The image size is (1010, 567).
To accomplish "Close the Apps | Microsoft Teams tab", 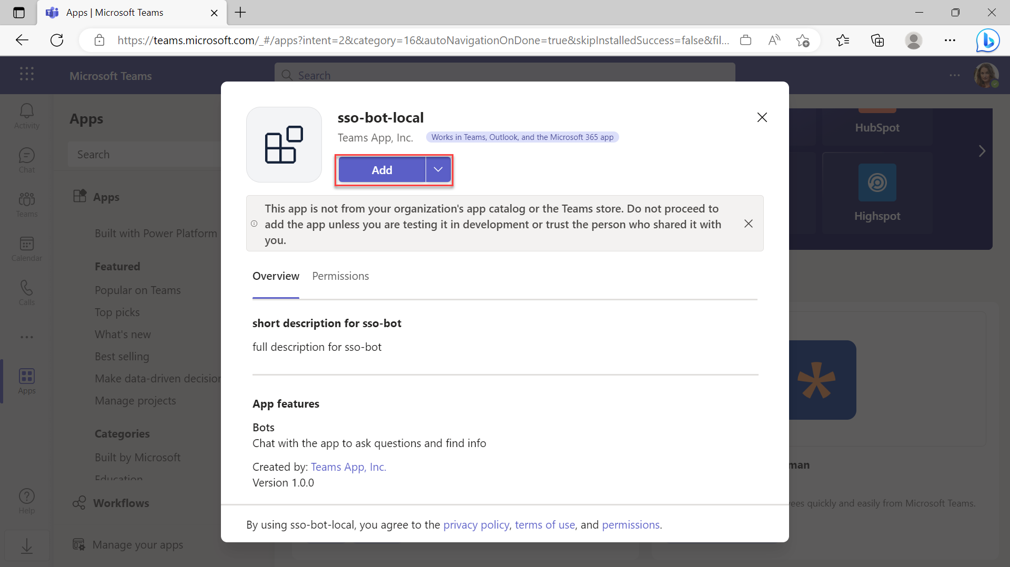I will pos(214,13).
